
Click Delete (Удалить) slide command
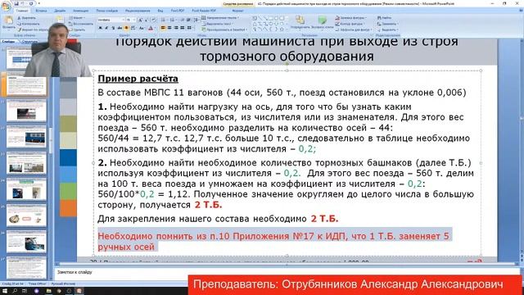(78, 29)
